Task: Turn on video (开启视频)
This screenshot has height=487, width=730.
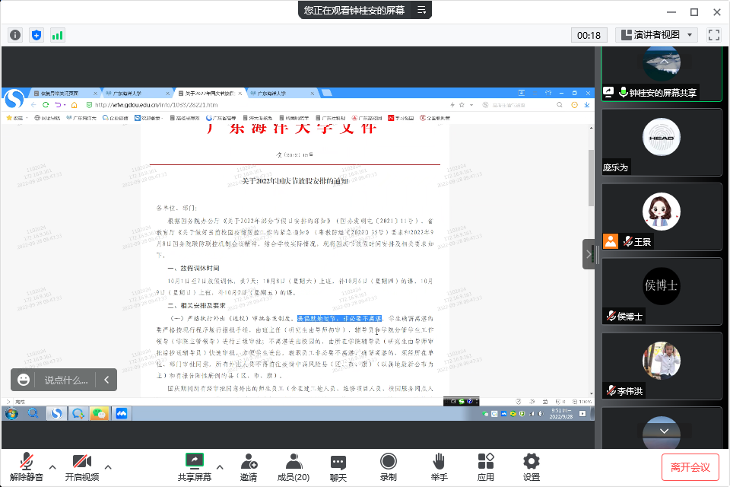Action: click(x=81, y=466)
